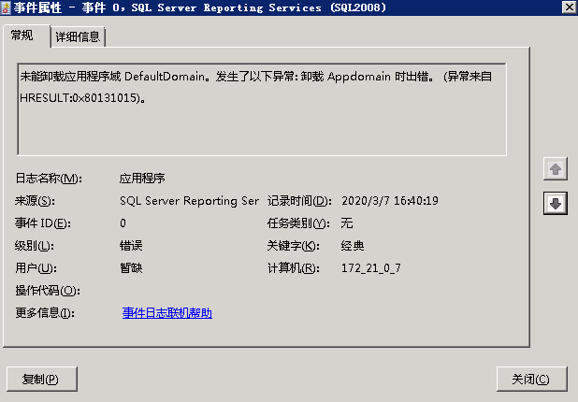
Task: Click the window title text 事件属性
Action: point(37,7)
